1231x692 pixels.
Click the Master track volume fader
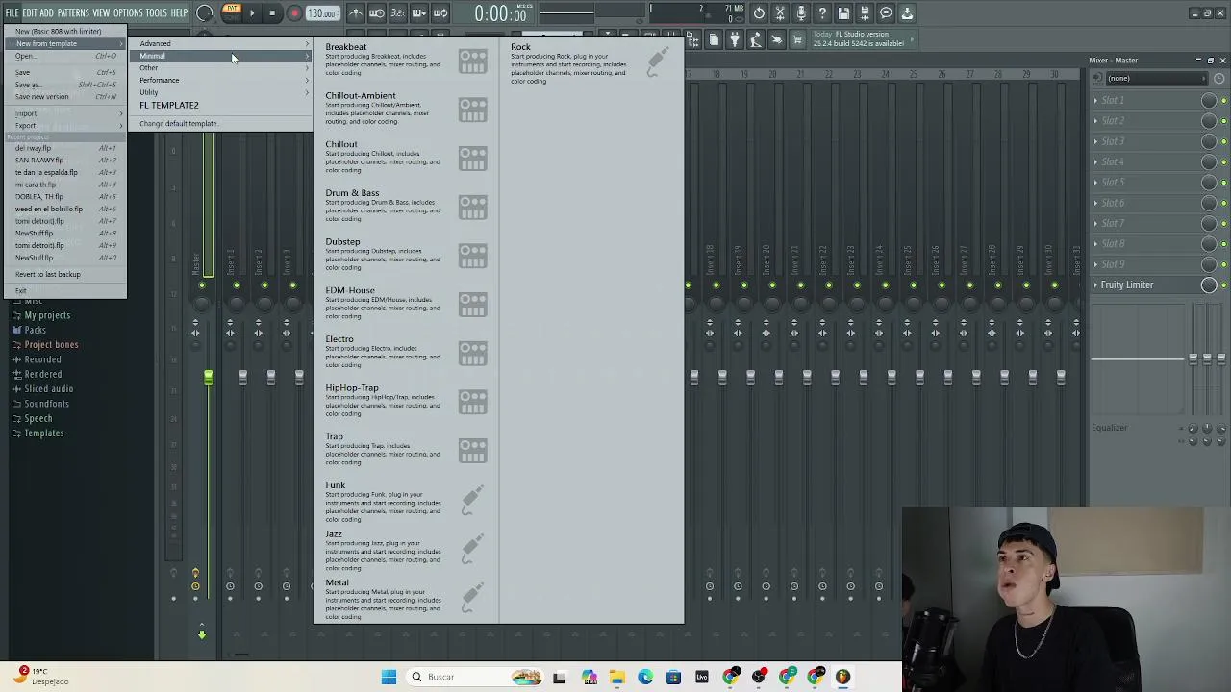(x=208, y=377)
